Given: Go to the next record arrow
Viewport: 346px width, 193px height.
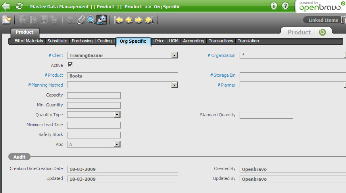Looking at the screenshot, I should (x=139, y=20).
